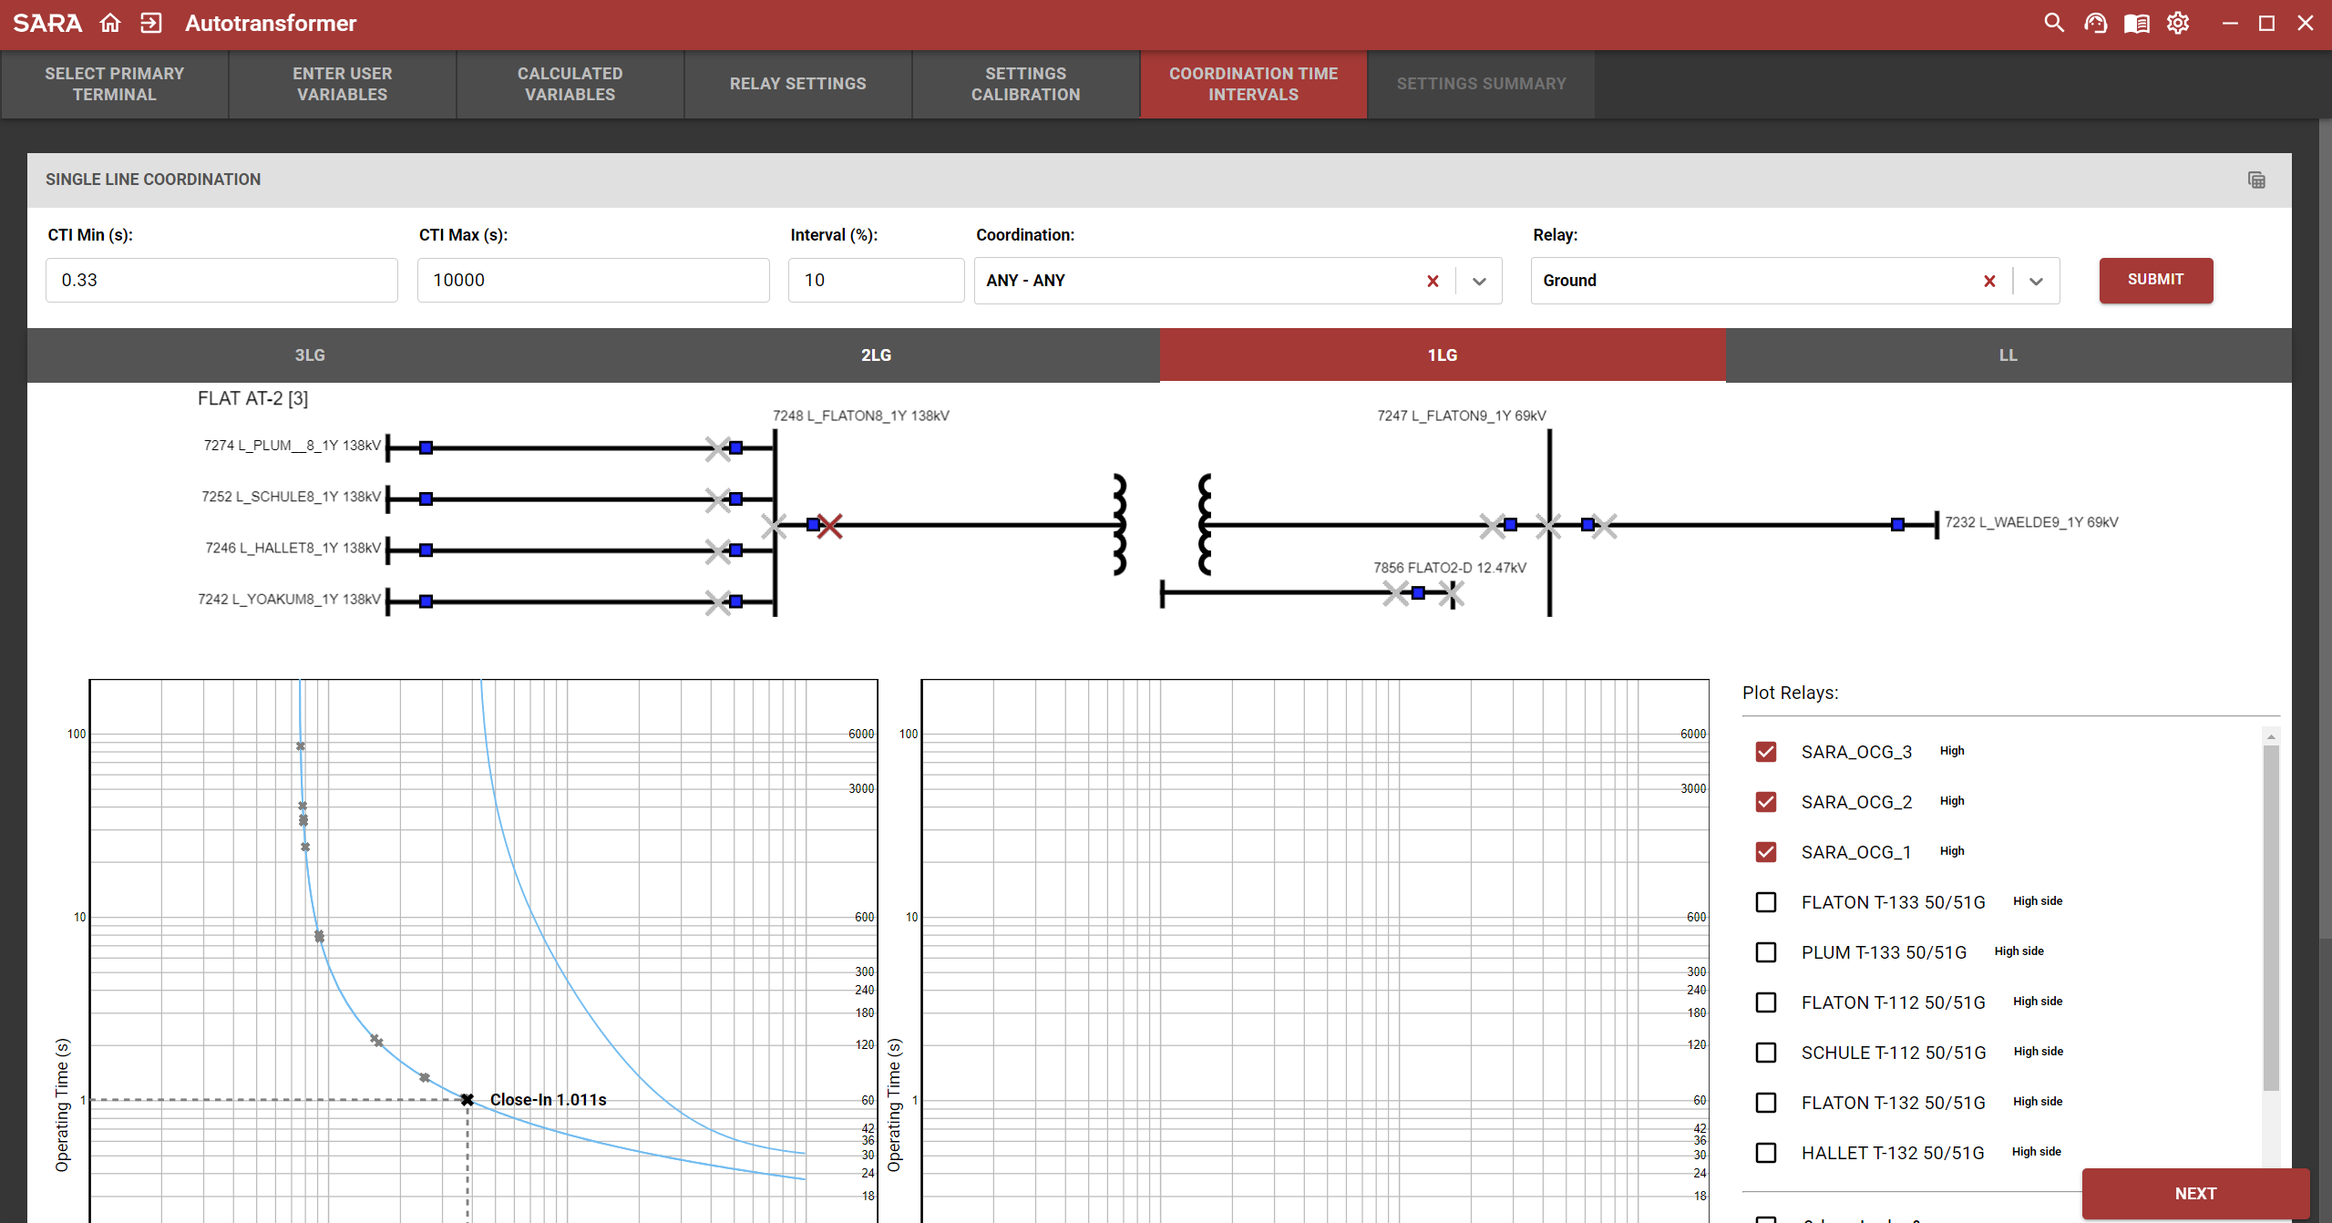Check the FLATON T-112 50/51G checkbox

1766,1002
